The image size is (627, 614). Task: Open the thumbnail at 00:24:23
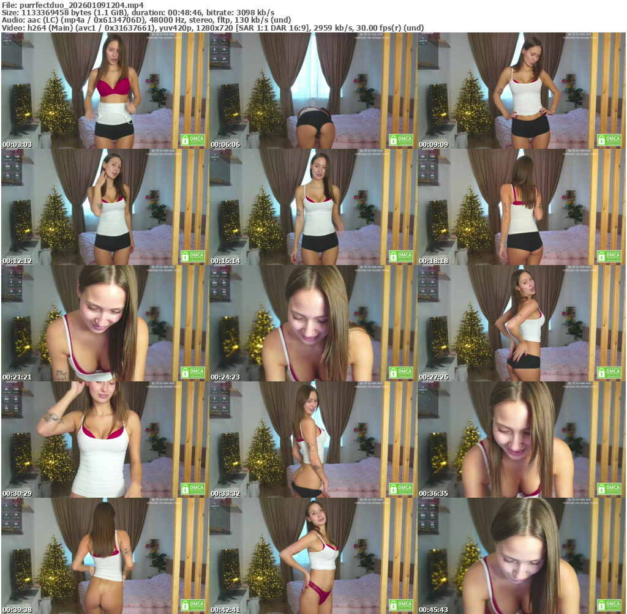click(x=313, y=323)
